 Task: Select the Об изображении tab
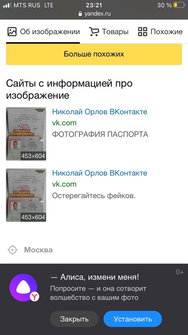coord(44,32)
